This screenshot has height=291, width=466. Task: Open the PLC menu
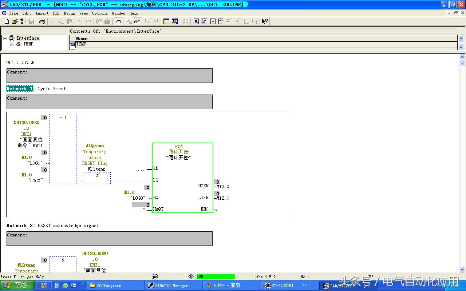pos(56,13)
